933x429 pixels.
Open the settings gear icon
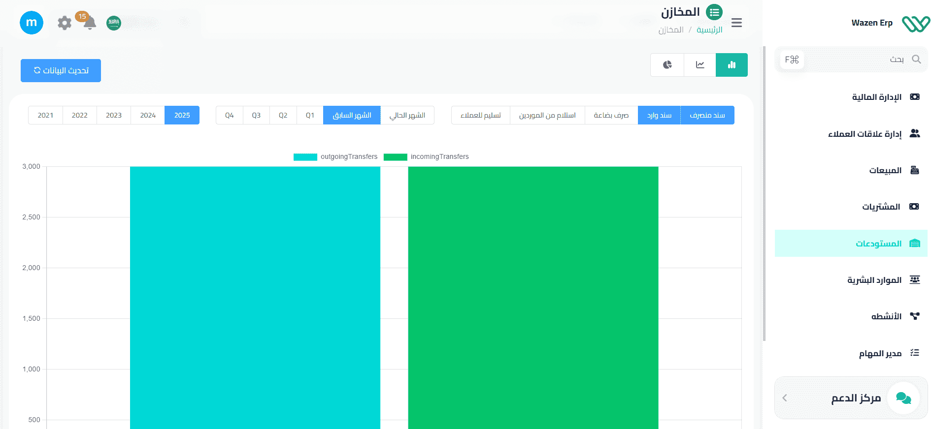point(65,23)
